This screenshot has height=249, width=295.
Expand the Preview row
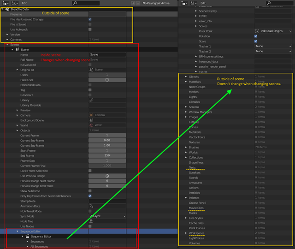(x=18, y=110)
